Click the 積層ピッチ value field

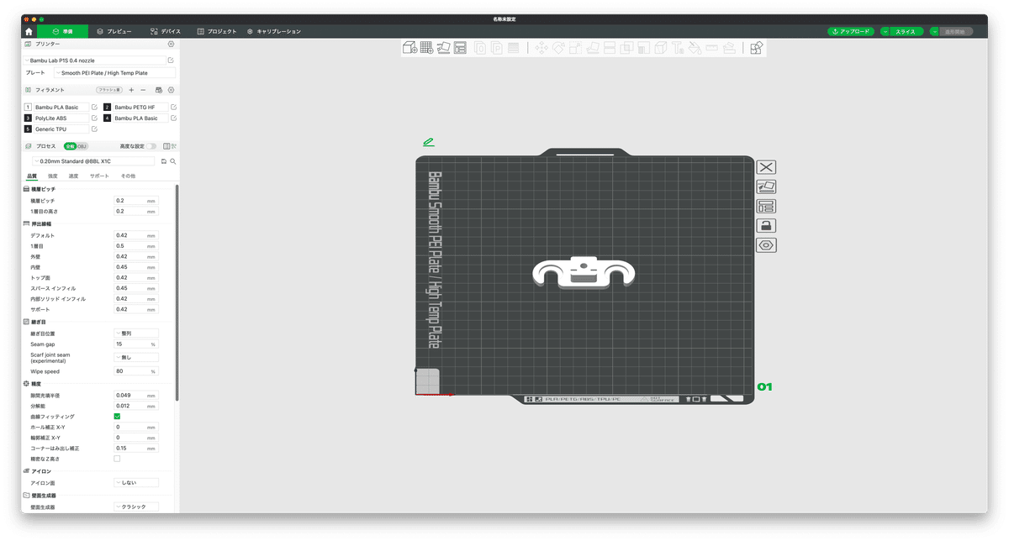point(136,201)
